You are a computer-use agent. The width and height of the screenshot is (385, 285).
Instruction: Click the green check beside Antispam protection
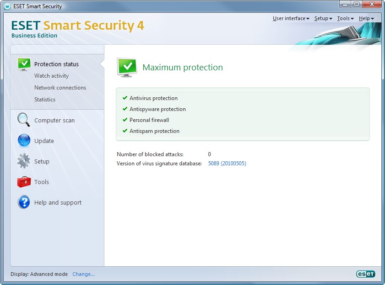point(125,131)
